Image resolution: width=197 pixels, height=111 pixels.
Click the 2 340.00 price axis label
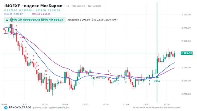[186, 28]
